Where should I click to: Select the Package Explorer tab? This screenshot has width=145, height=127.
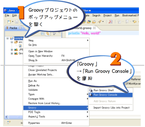[13, 28]
